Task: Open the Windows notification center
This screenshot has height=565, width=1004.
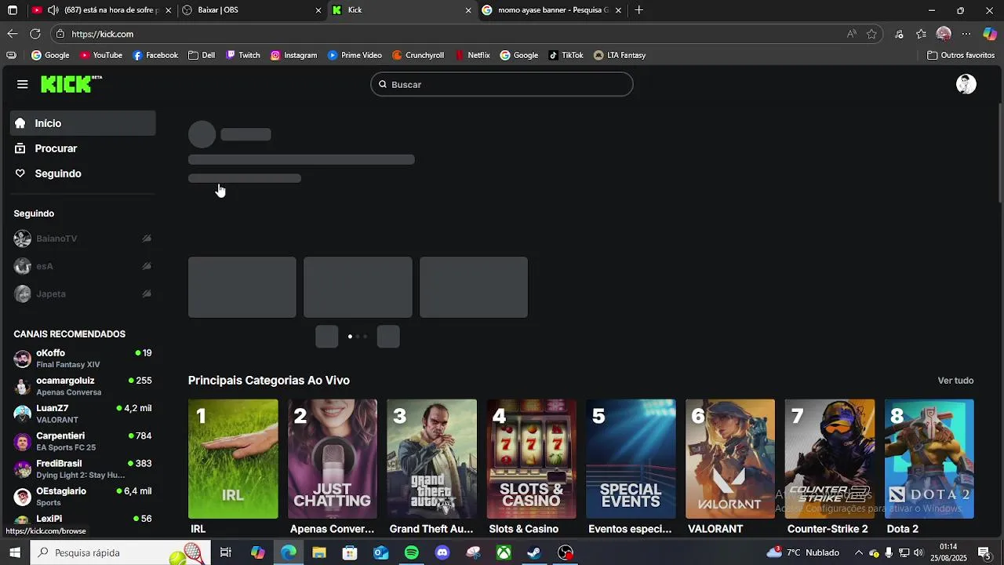Action: click(x=984, y=552)
